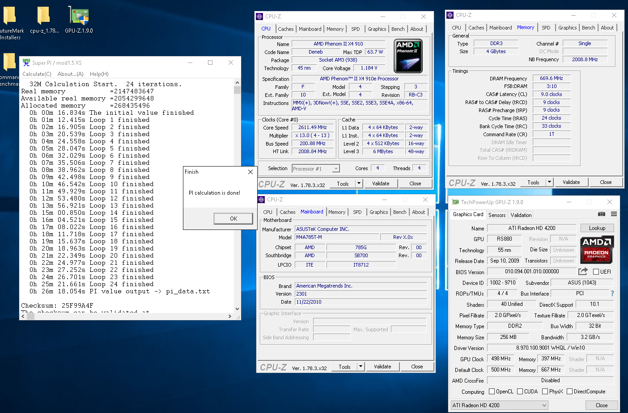The image size is (628, 413).
Task: Click Tools button in CPU-Z Mainboard window
Action: pos(344,367)
